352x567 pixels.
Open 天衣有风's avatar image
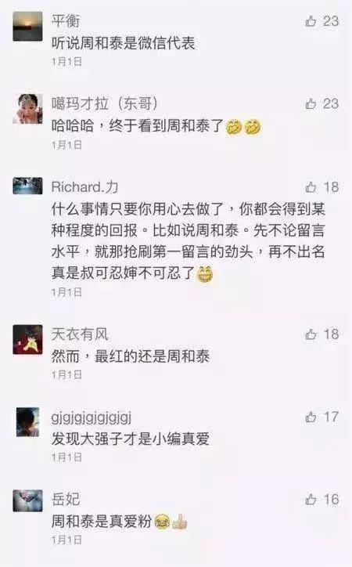click(x=28, y=339)
